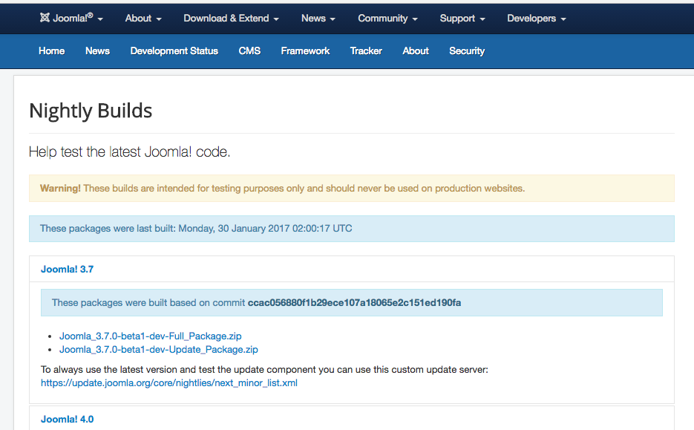Open the Security page
694x430 pixels.
click(x=467, y=51)
